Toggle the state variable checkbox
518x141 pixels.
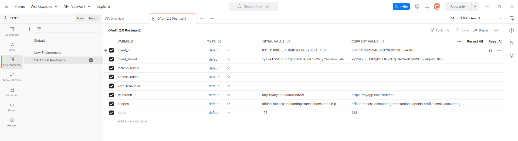(111, 113)
